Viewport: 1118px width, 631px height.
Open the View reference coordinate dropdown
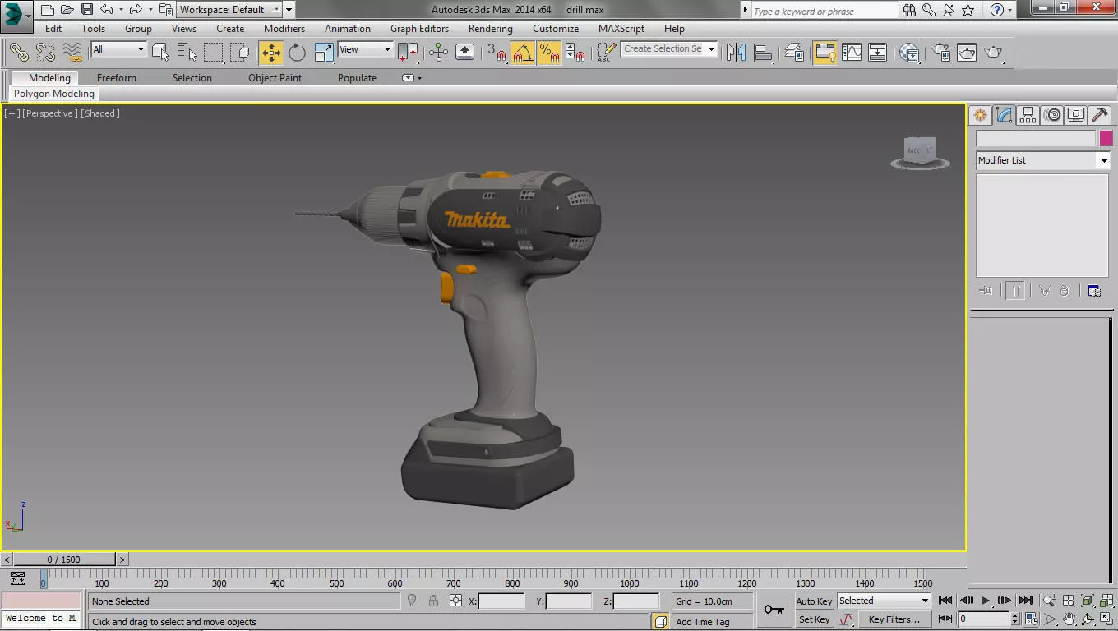tap(365, 49)
